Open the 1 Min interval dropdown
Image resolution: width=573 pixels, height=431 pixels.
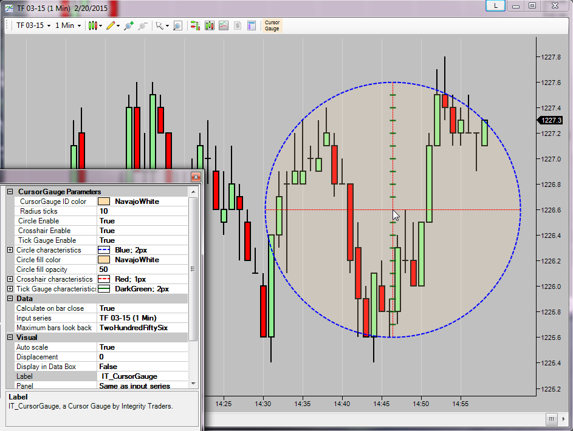(68, 25)
